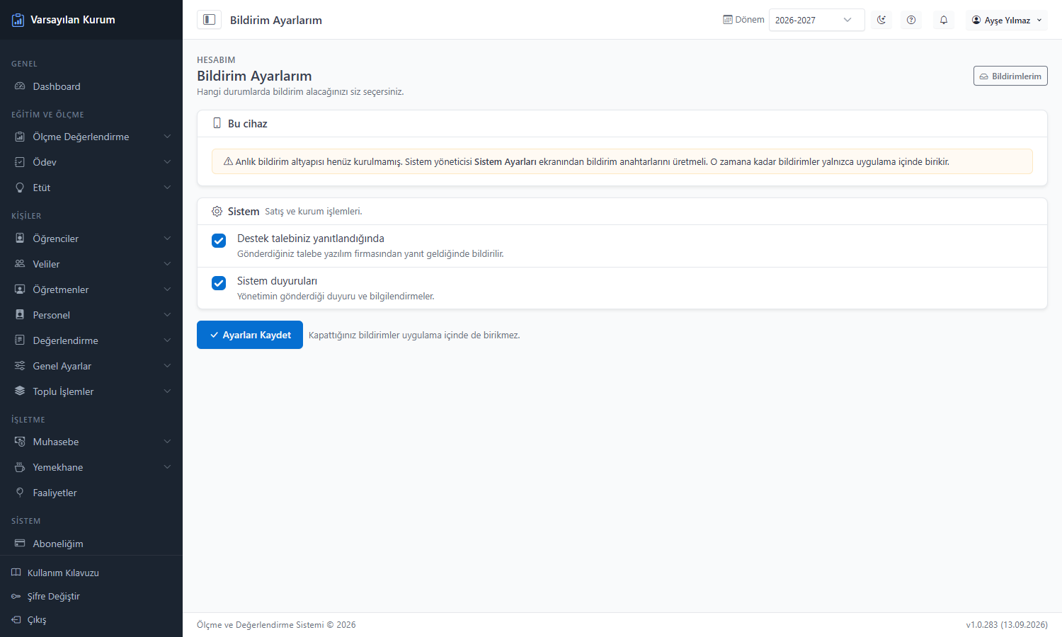Save settings with Ayarları Kaydet

pos(250,335)
